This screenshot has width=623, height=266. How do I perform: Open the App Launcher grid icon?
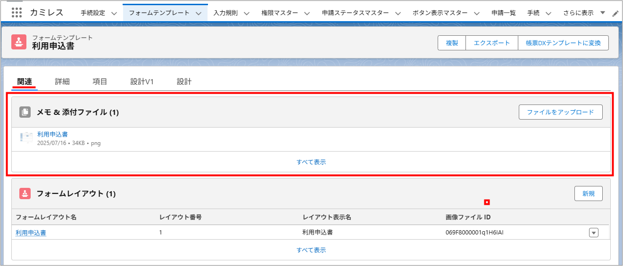pyautogui.click(x=17, y=13)
